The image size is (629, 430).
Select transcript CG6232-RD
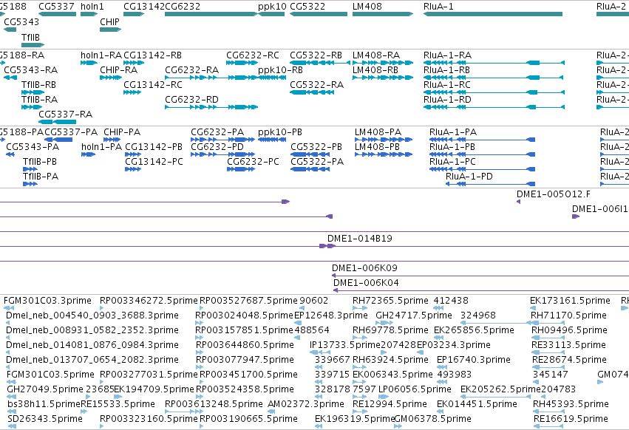pyautogui.click(x=191, y=100)
